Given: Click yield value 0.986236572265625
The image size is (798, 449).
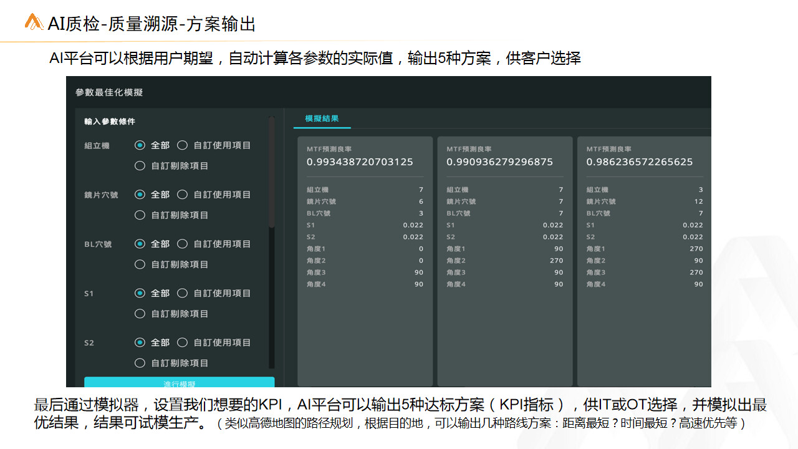Looking at the screenshot, I should [640, 162].
